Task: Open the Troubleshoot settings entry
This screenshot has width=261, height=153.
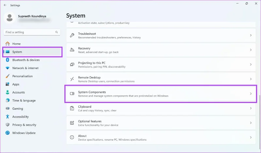Action: (x=161, y=35)
